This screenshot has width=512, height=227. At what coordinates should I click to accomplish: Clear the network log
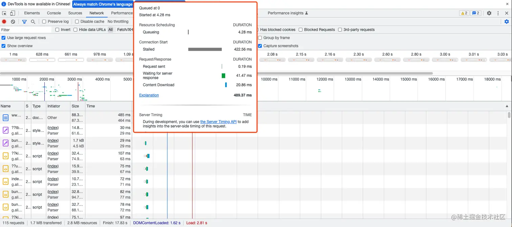tap(13, 22)
